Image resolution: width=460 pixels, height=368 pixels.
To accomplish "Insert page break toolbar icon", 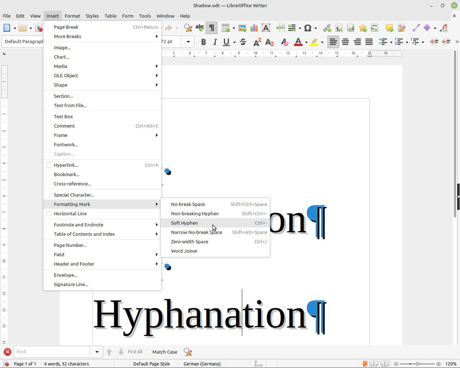I will click(x=281, y=28).
